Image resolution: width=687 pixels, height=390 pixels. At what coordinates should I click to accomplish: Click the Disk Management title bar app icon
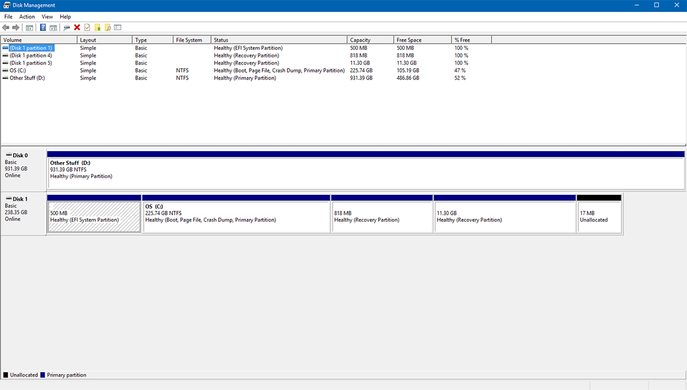[6, 5]
